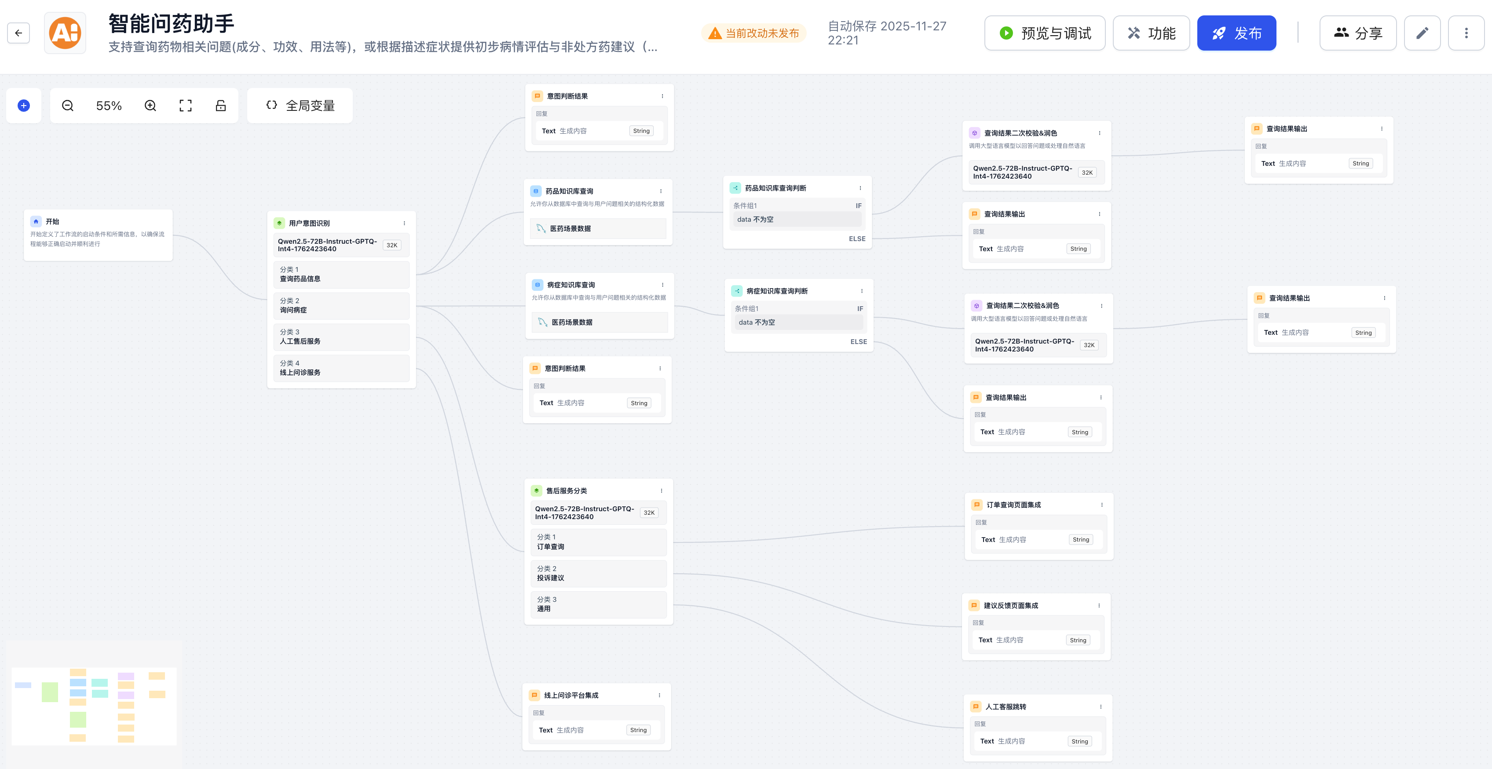Click the pencil edit icon in the top bar
This screenshot has width=1492, height=769.
point(1423,33)
